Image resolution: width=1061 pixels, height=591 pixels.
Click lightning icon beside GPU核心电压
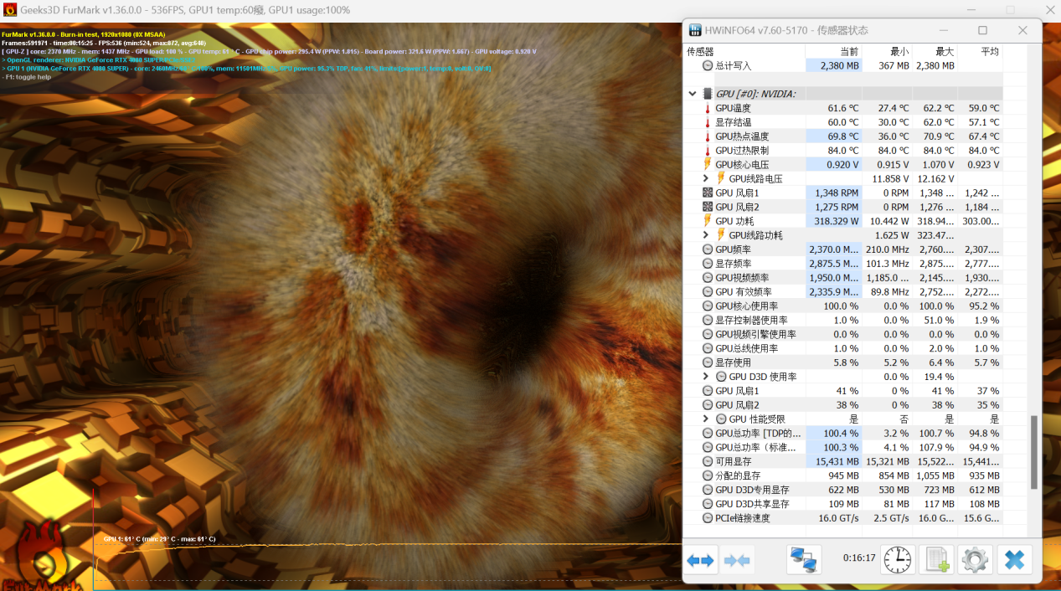pos(708,165)
